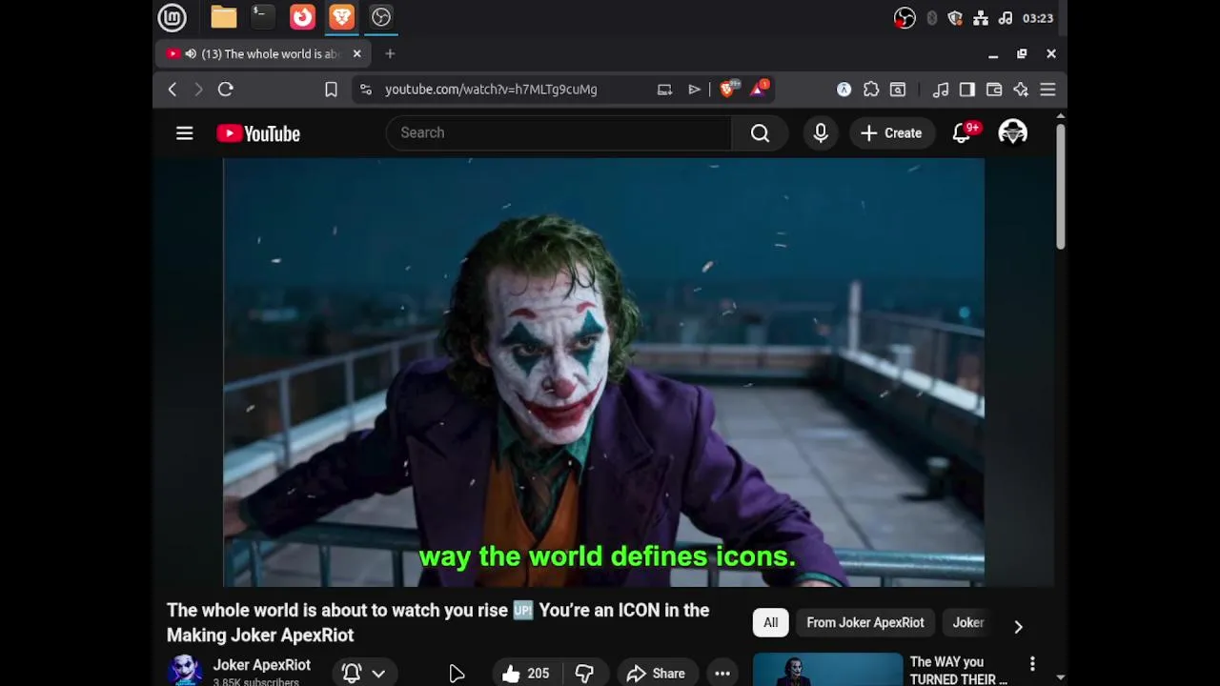Open The WAY you TURNED THEIR video thumbnail
Viewport: 1220px width, 686px height.
tap(827, 670)
